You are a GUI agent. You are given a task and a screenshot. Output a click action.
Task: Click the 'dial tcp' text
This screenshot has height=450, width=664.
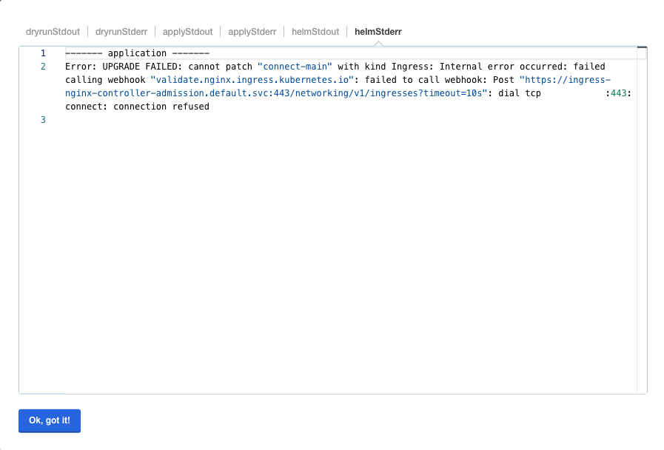coord(520,93)
